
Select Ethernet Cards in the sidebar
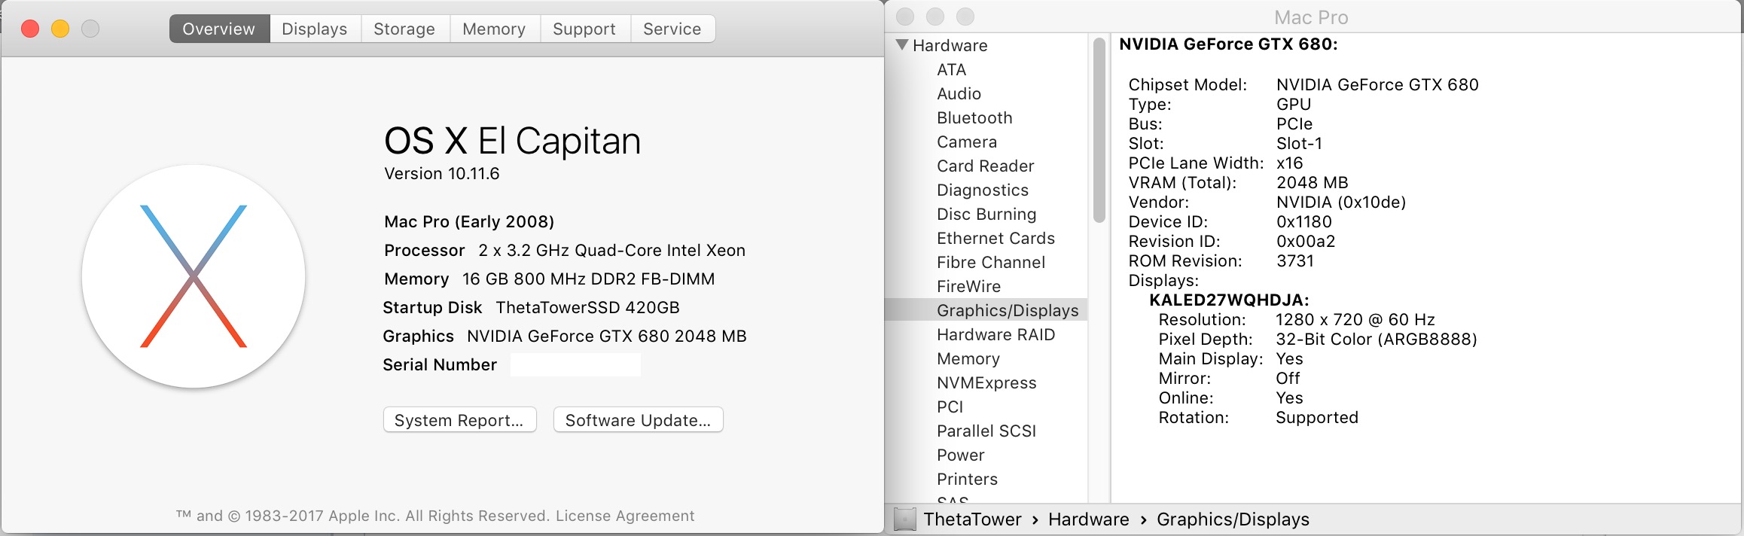pyautogui.click(x=995, y=238)
